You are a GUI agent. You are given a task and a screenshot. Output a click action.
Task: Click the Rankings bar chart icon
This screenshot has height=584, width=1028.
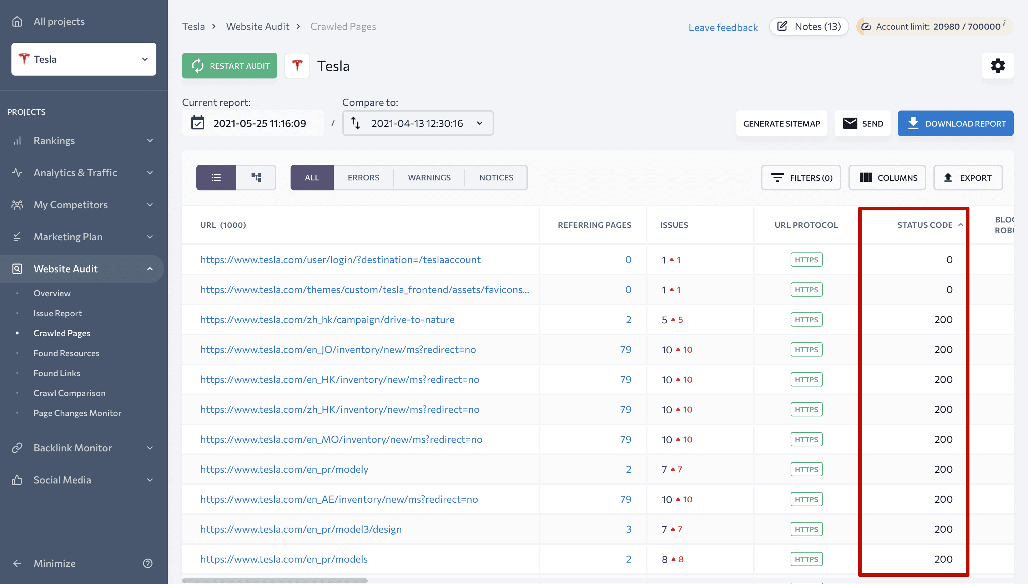[x=17, y=140]
